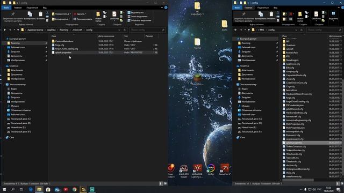
Task: Click the Back arrow in right window
Action: point(235,30)
